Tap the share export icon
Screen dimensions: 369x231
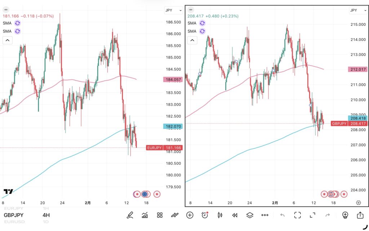pyautogui.click(x=360, y=215)
